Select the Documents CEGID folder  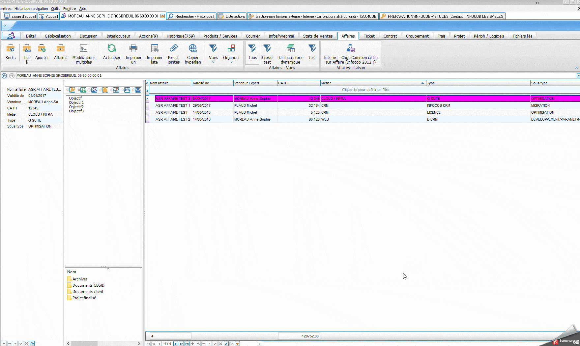click(x=88, y=285)
